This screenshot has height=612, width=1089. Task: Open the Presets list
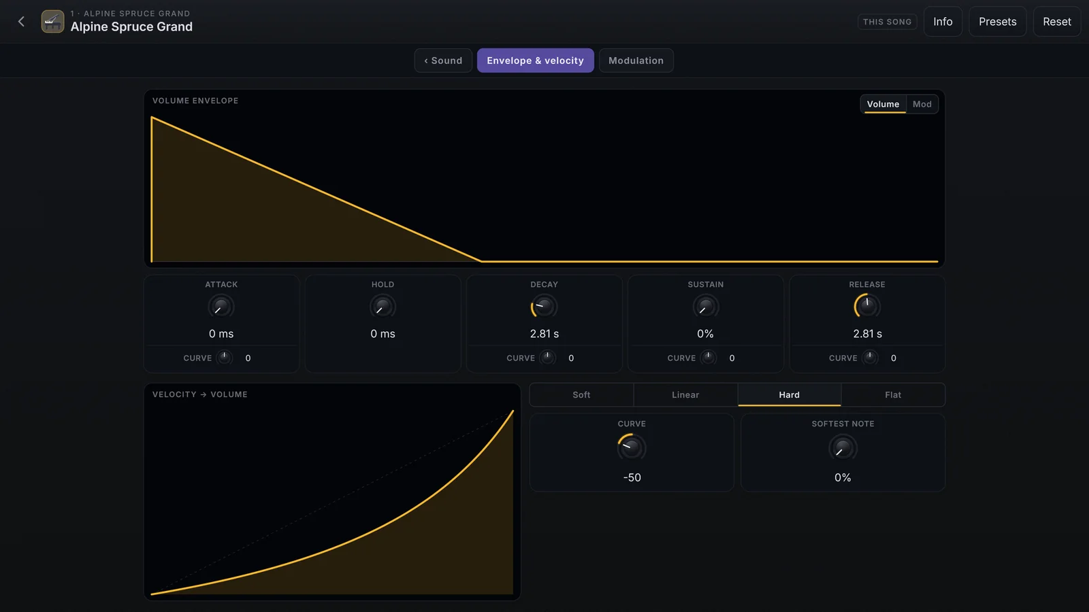point(997,22)
